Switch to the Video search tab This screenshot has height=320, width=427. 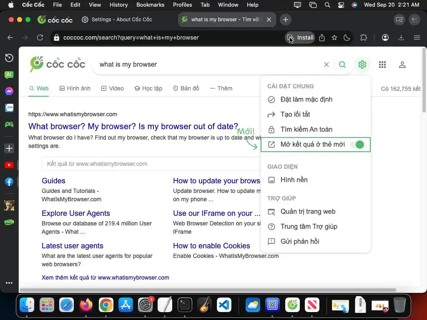click(113, 88)
